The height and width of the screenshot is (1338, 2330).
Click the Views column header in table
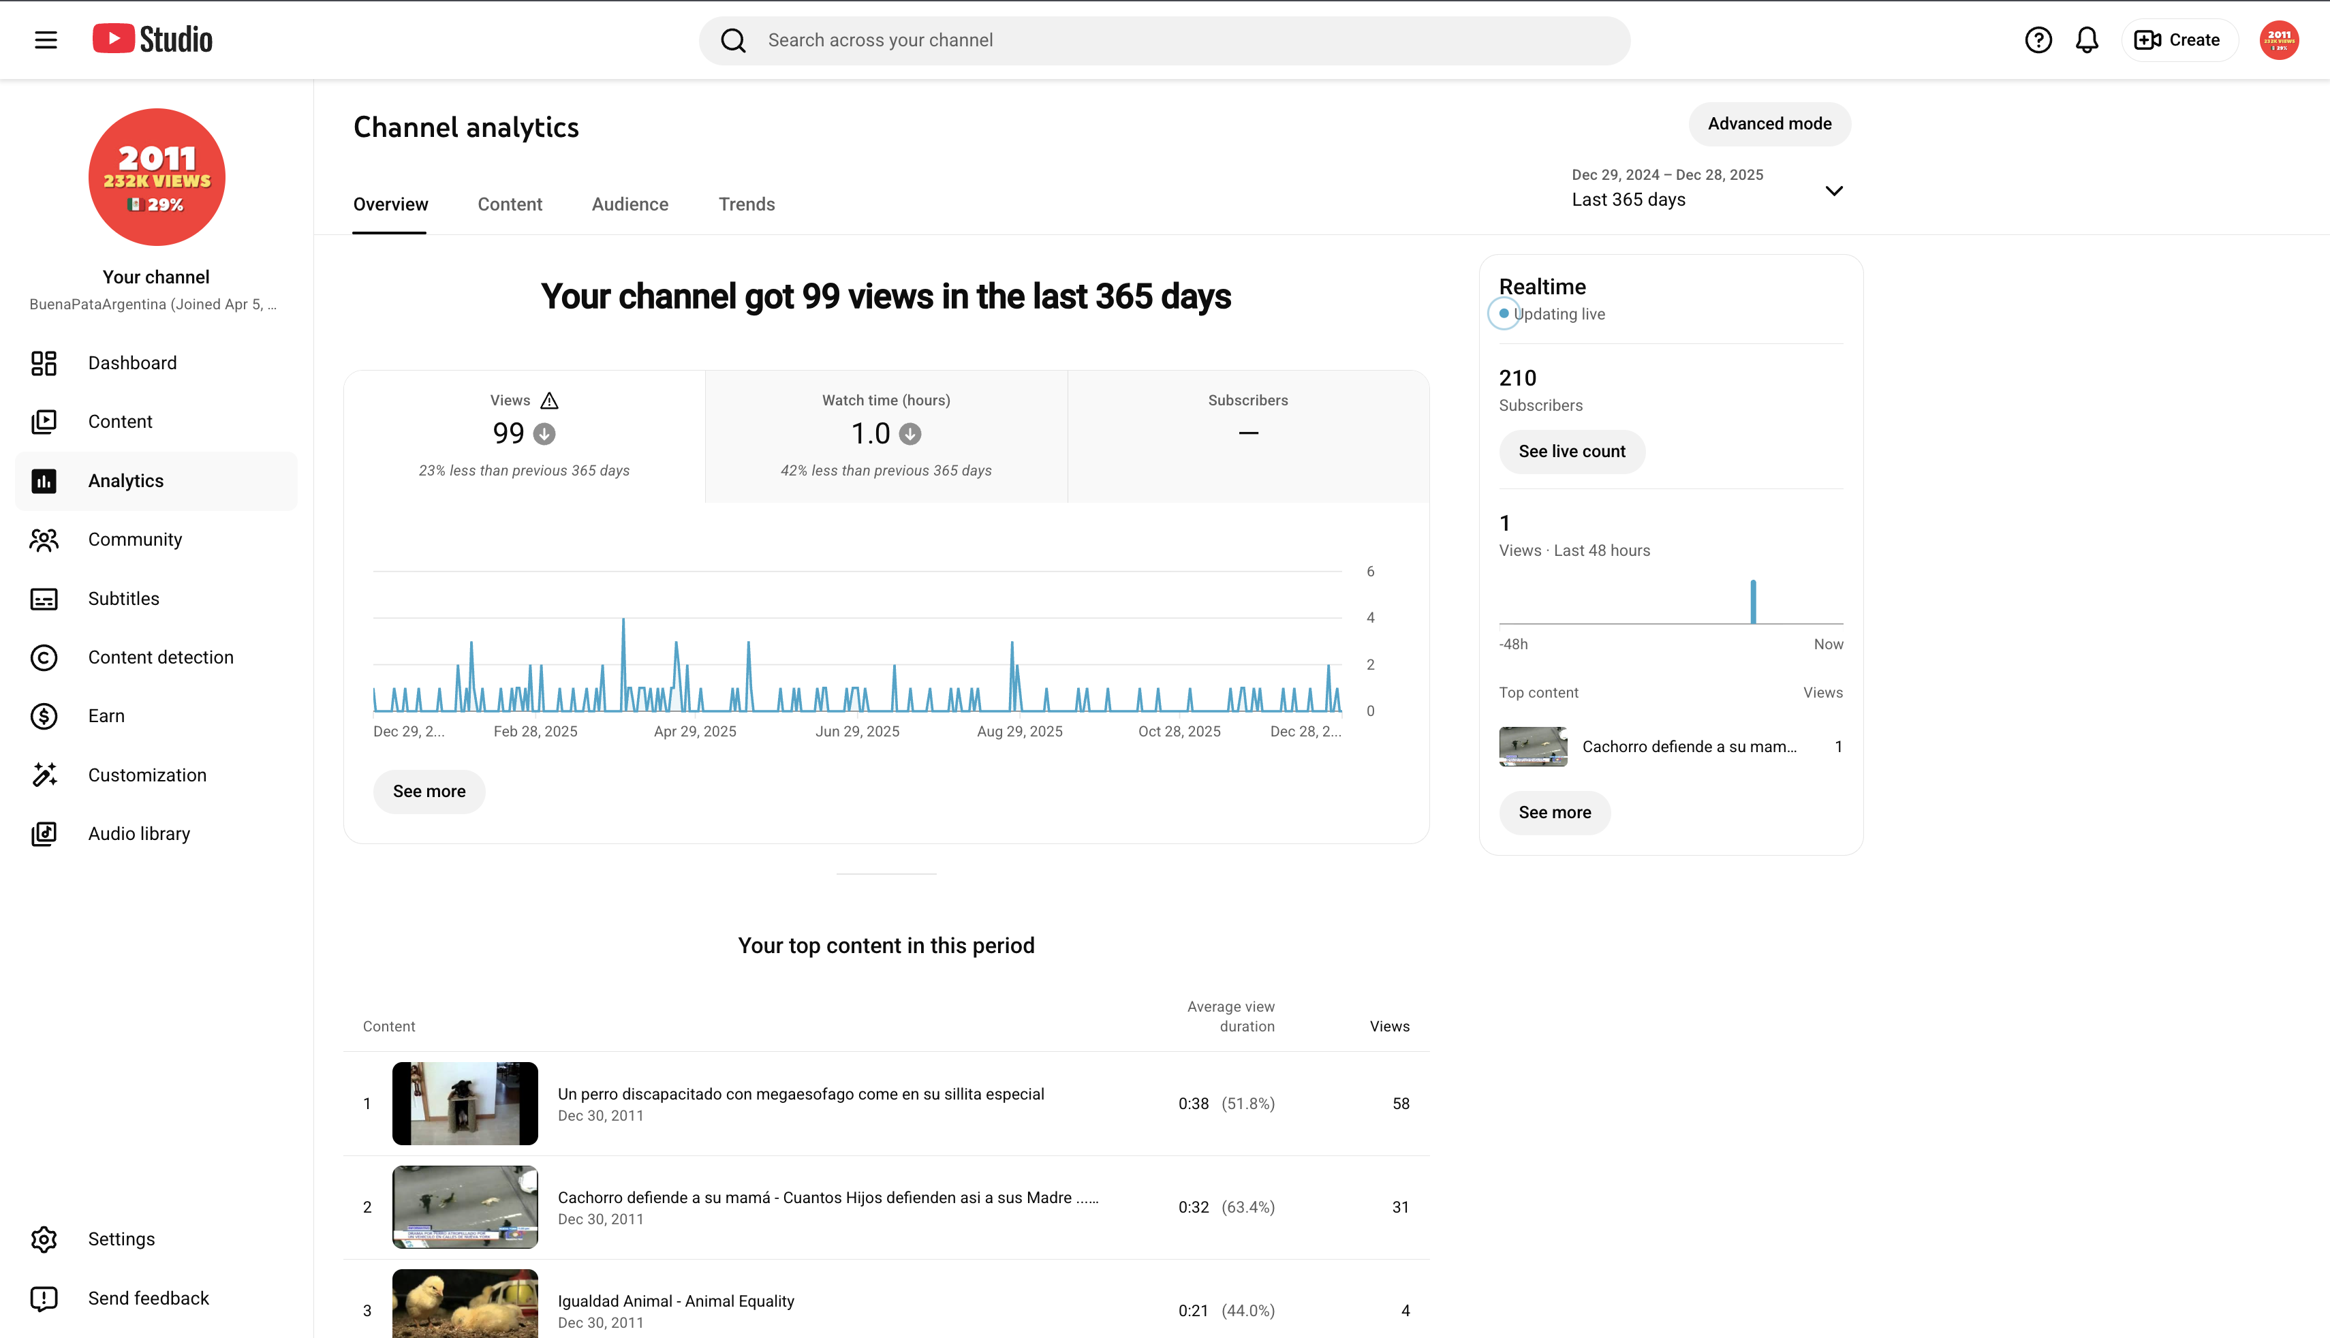[1389, 1027]
